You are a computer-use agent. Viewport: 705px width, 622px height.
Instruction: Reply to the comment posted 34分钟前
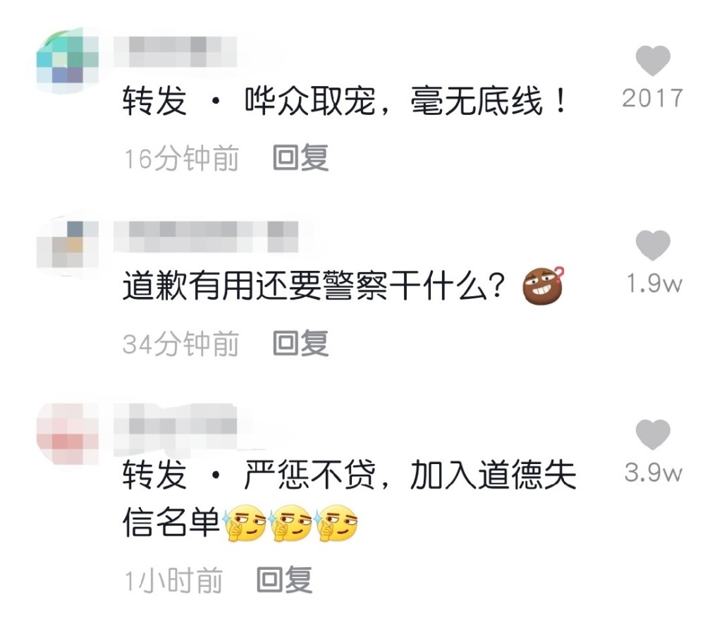click(x=301, y=343)
